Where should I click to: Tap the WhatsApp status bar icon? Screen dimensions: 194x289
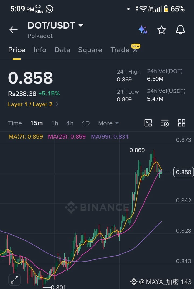pos(49,9)
